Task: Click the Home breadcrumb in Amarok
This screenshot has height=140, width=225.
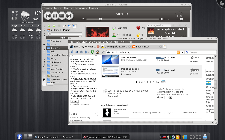Action: 56,30
